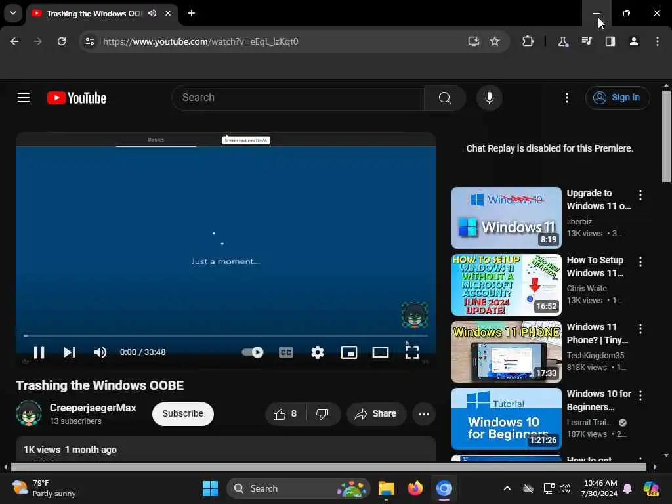
Task: Open YouTube settings three-dot menu
Action: click(567, 98)
